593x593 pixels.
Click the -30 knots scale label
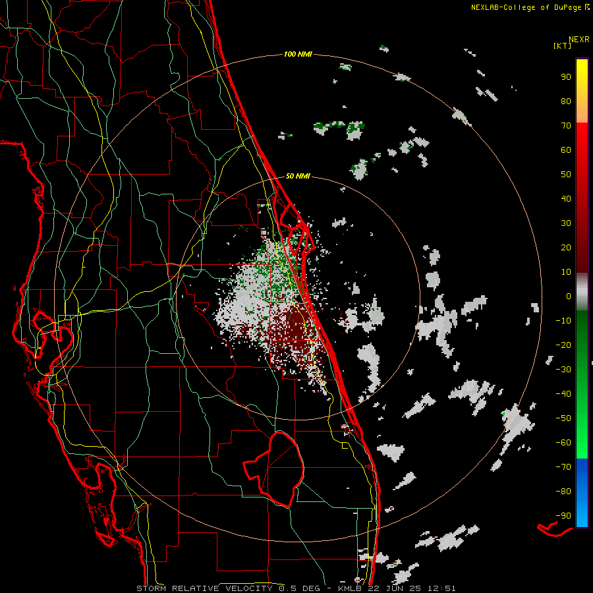point(563,370)
